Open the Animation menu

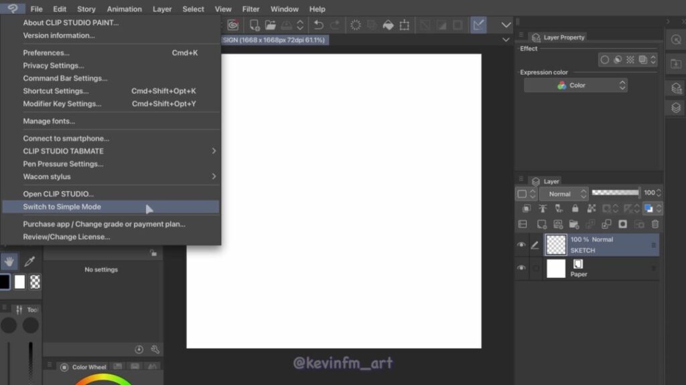(x=124, y=9)
